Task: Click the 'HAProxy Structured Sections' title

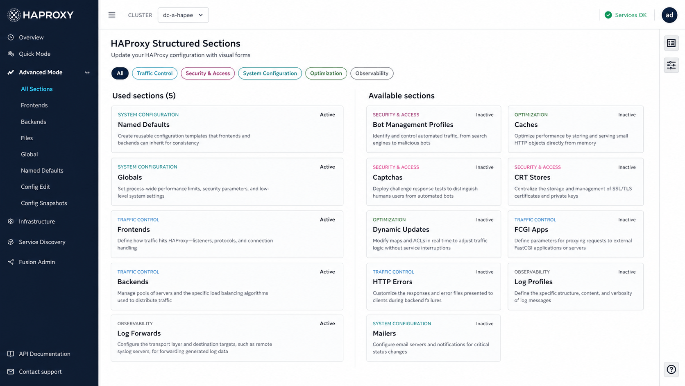Action: click(x=175, y=43)
